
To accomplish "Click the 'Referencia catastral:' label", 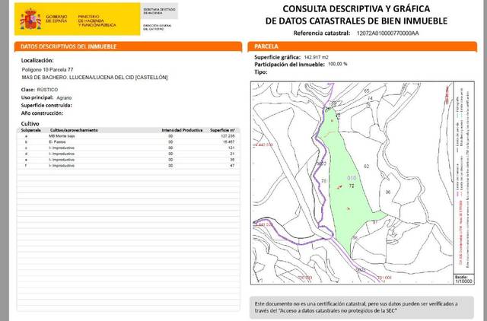I will [322, 33].
